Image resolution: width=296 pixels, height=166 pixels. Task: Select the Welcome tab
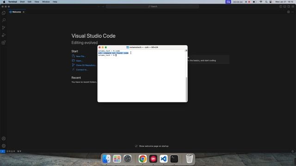pyautogui.click(x=17, y=12)
